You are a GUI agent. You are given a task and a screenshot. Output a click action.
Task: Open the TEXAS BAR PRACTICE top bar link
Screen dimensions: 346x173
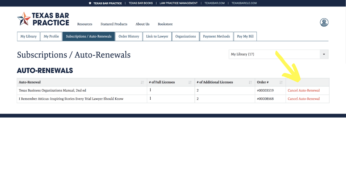[105, 3]
